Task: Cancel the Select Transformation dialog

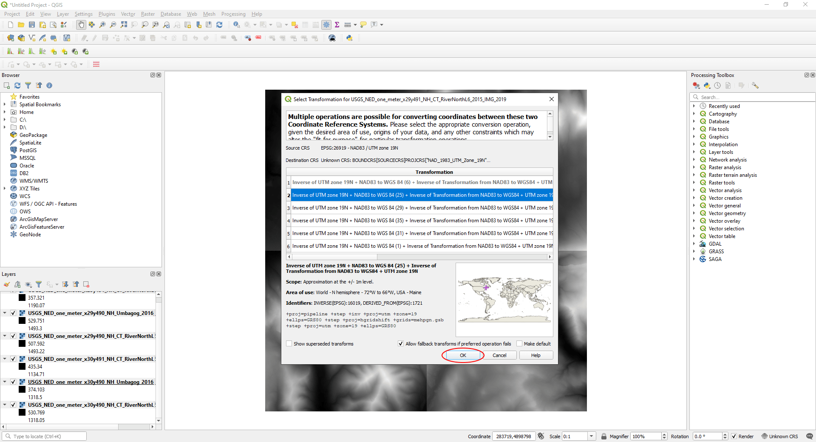Action: click(x=499, y=355)
